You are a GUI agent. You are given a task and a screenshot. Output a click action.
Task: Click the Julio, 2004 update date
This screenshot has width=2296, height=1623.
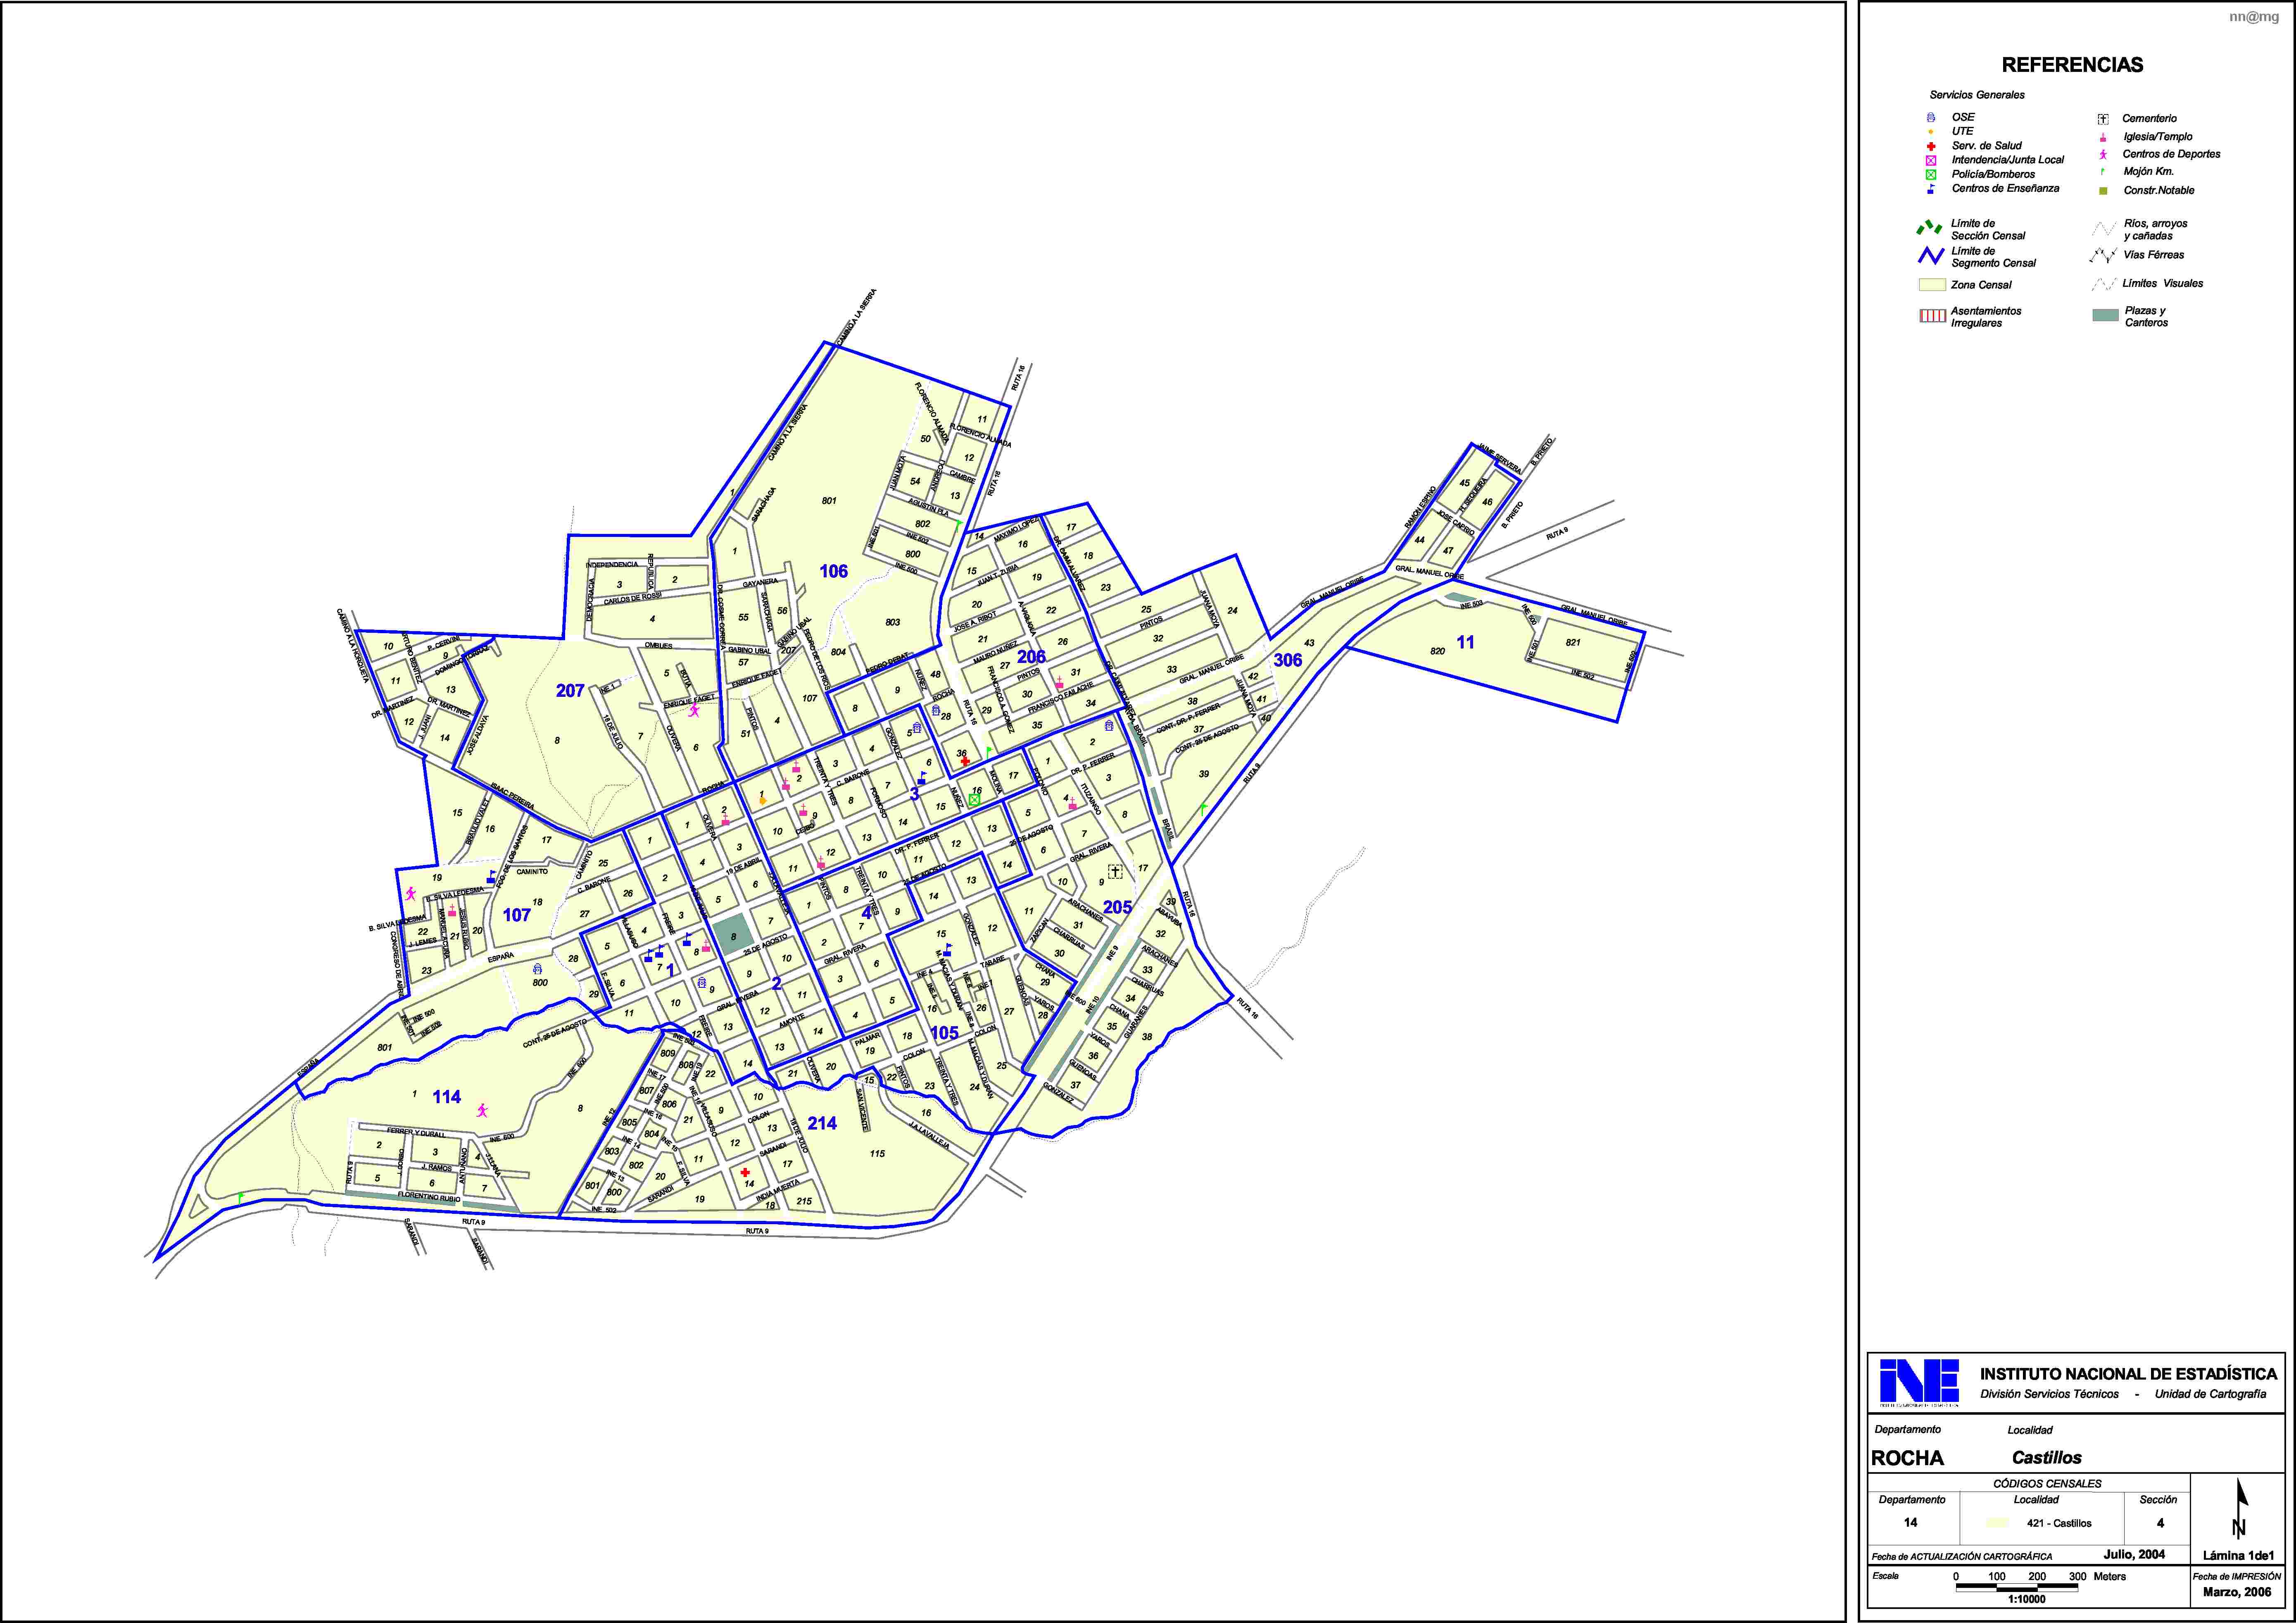click(x=2134, y=1554)
